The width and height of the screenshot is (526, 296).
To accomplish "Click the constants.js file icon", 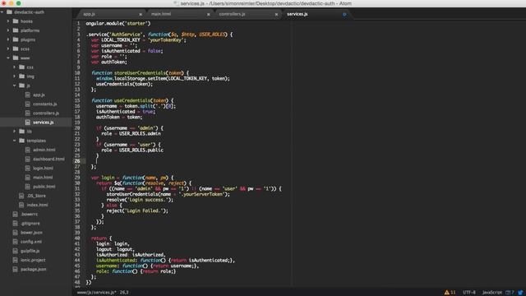I will pos(27,104).
